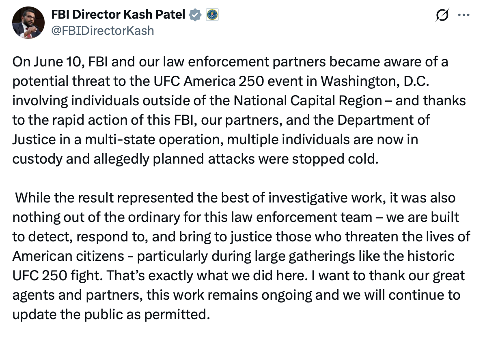Click the "FBI Director Kash Patel" display name
This screenshot has width=483, height=341.
tap(118, 15)
